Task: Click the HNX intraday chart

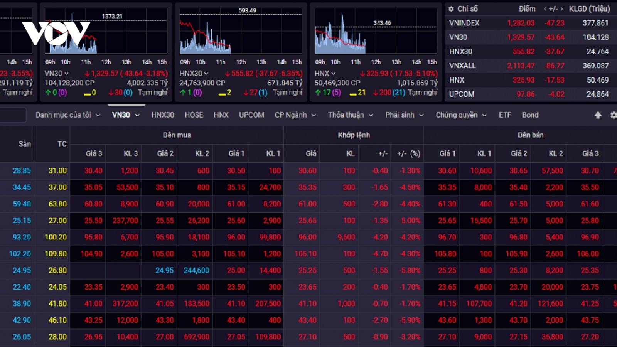Action: pyautogui.click(x=376, y=32)
